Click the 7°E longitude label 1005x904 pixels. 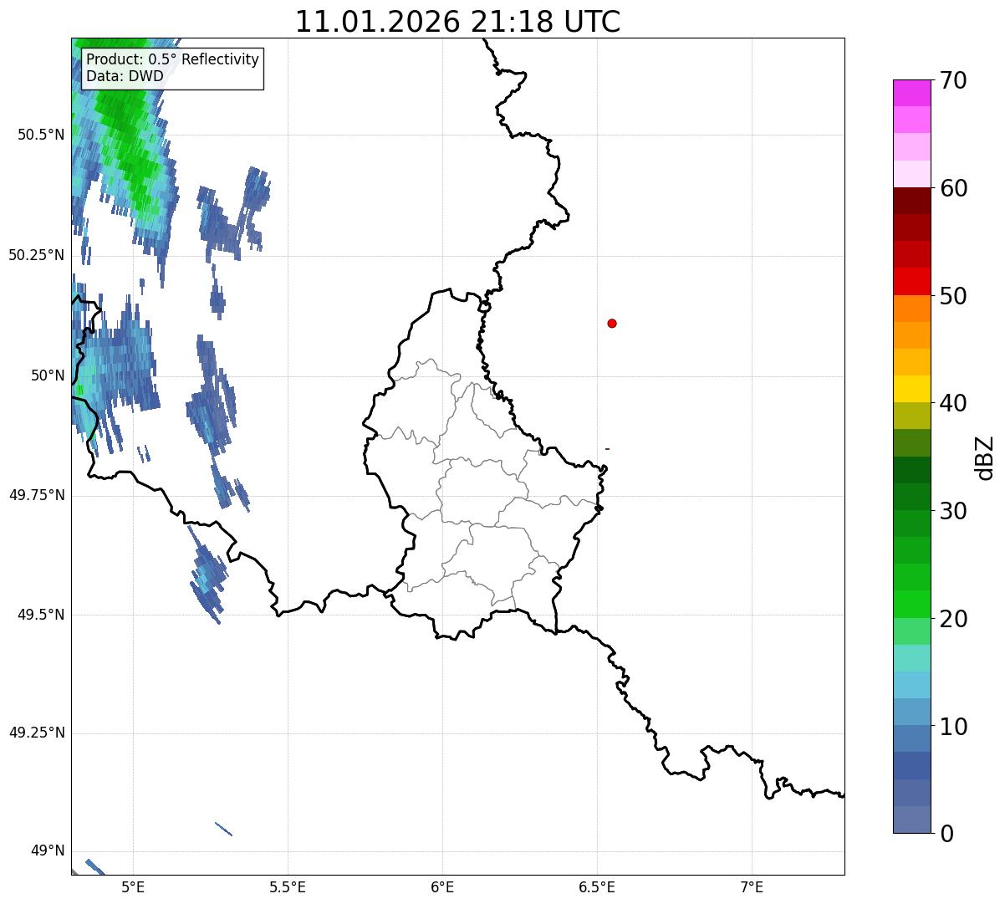pyautogui.click(x=752, y=887)
